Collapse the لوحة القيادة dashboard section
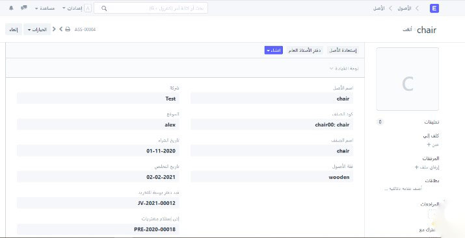 [x=344, y=68]
